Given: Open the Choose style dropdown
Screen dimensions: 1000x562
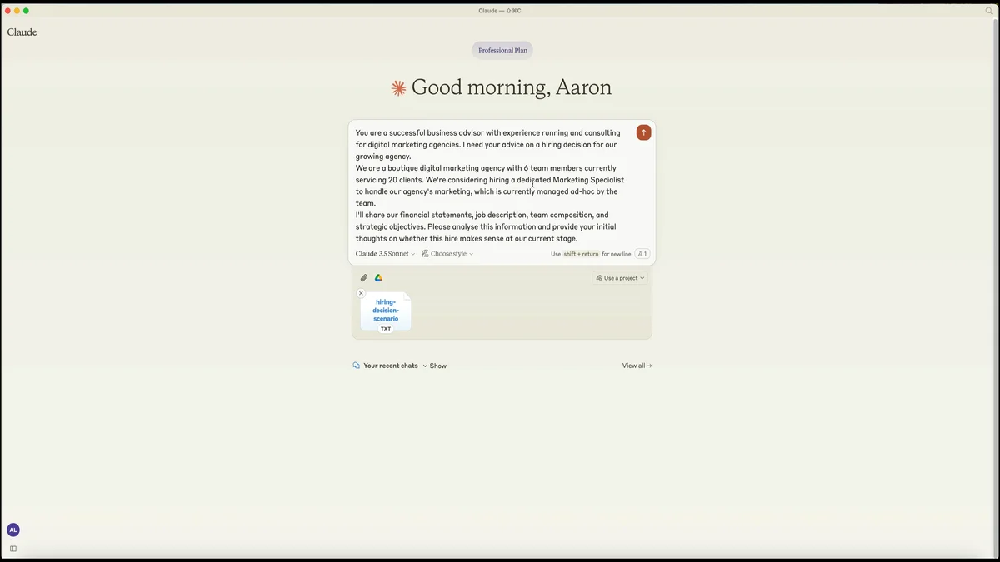Looking at the screenshot, I should tap(447, 254).
